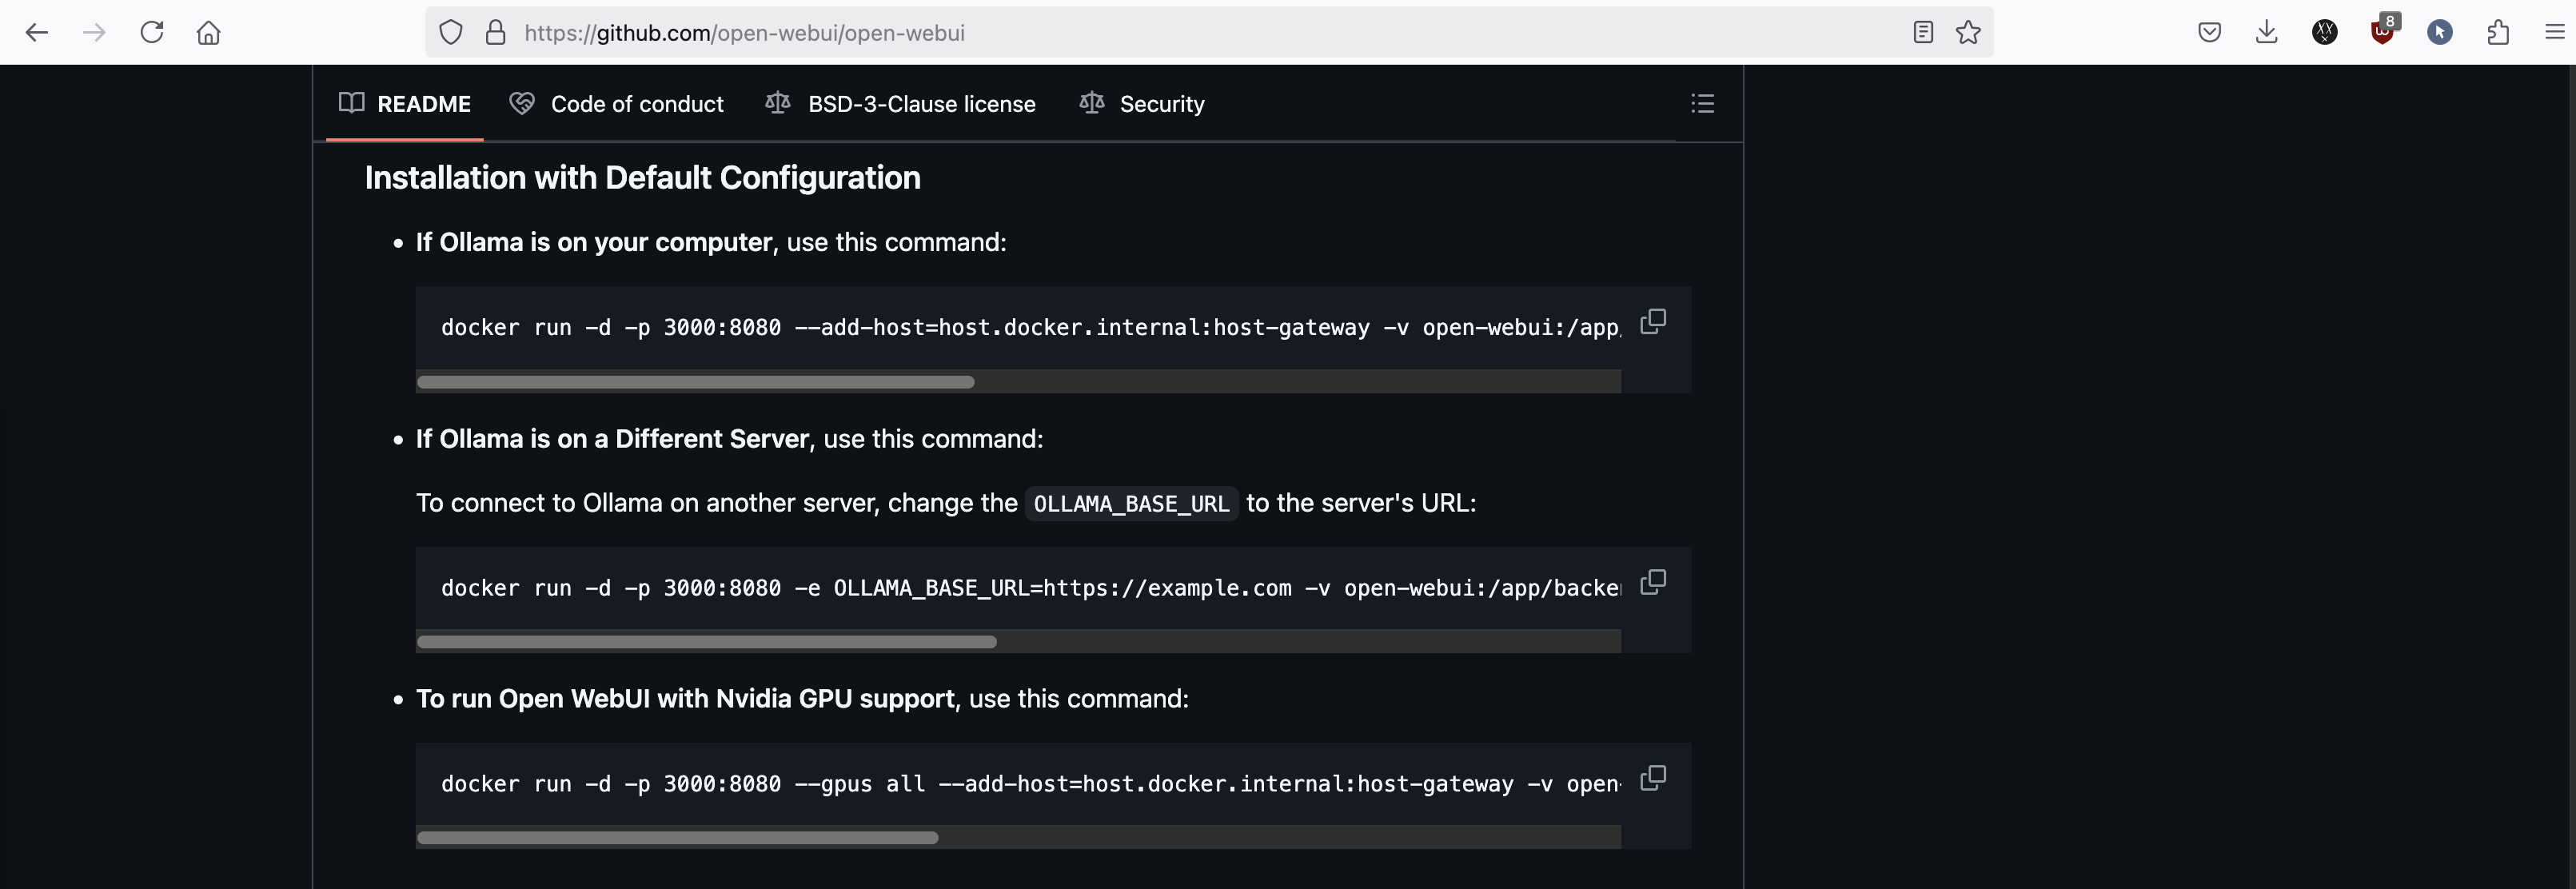Go to browser home page
Image resolution: width=2576 pixels, height=889 pixels.
point(208,33)
